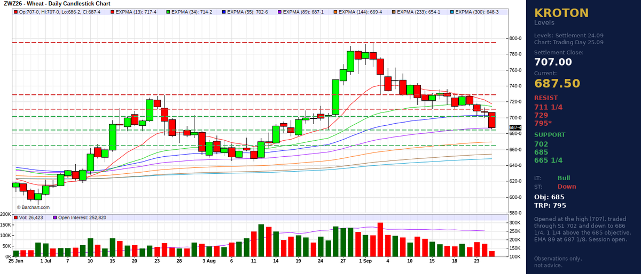Click the LT trend value Bull
The width and height of the screenshot is (641, 274).
click(x=564, y=178)
